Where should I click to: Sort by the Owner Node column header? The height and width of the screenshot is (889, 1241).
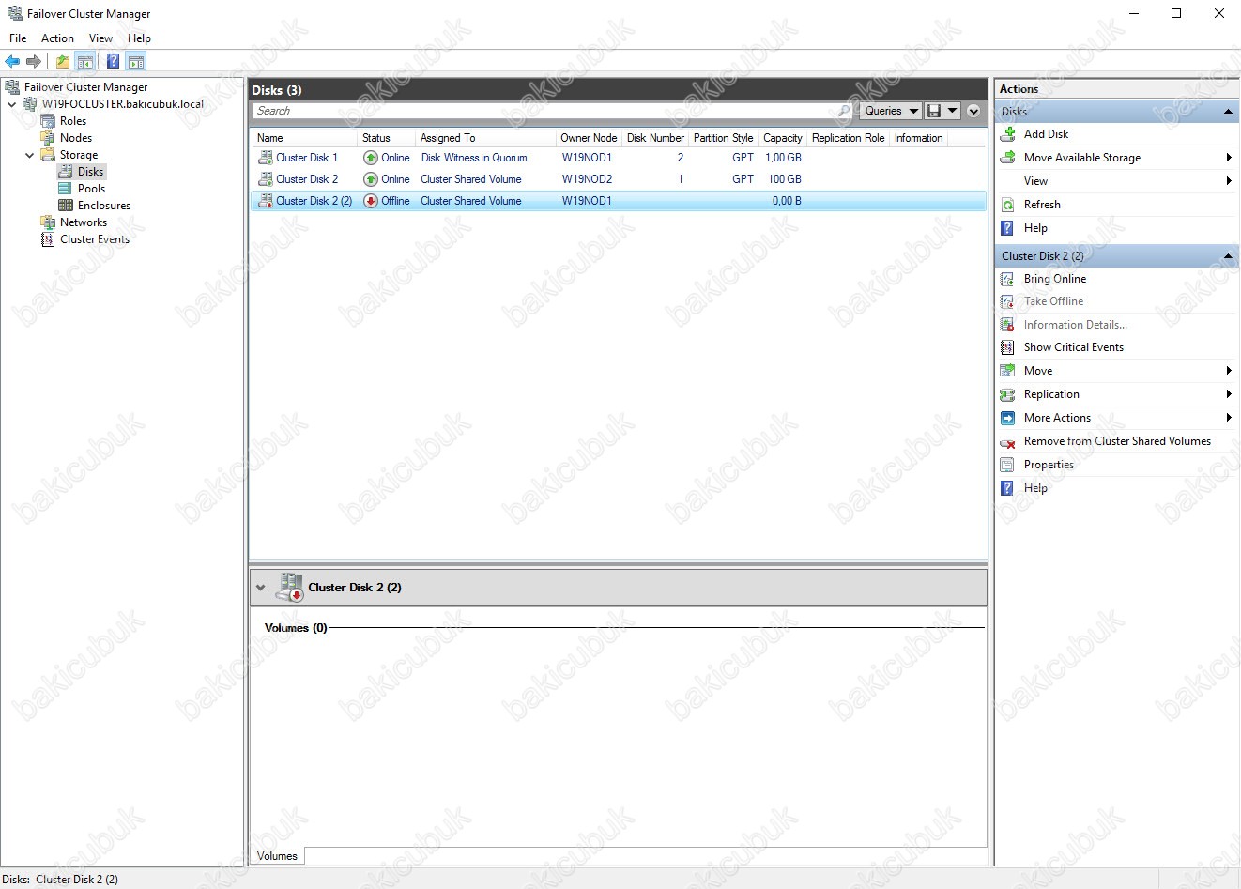[589, 138]
